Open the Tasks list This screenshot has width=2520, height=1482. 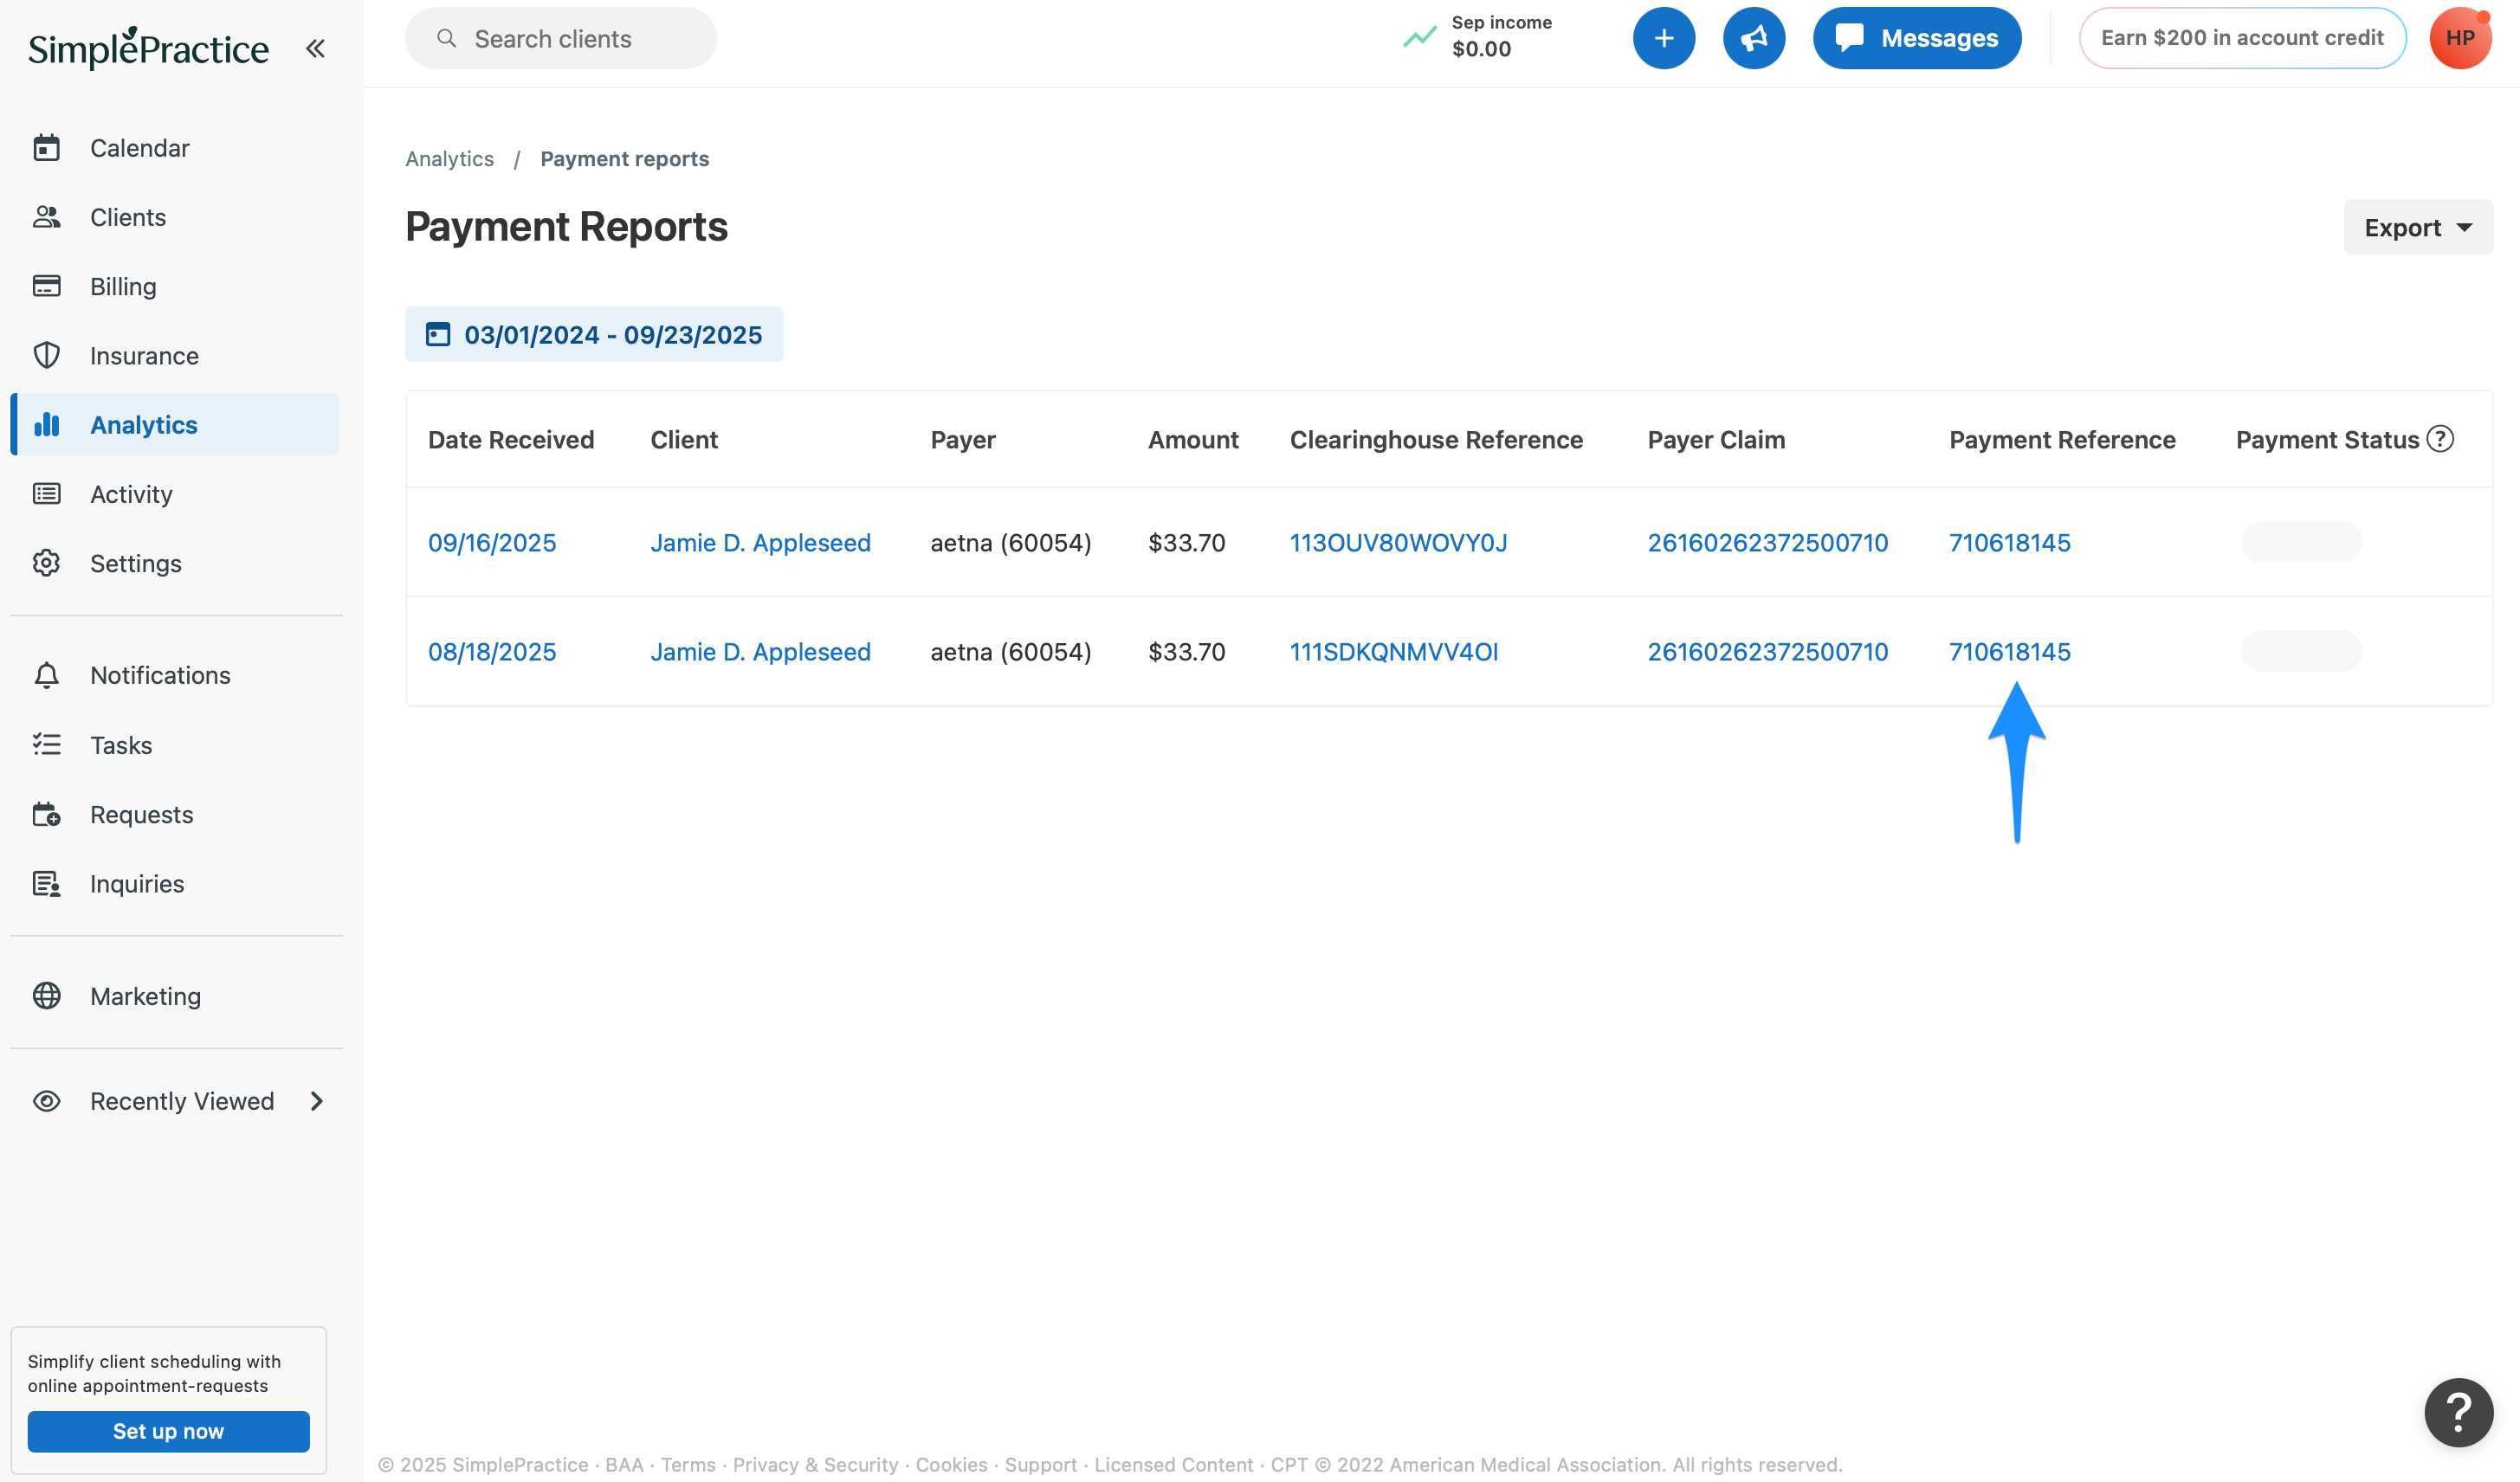pyautogui.click(x=120, y=744)
